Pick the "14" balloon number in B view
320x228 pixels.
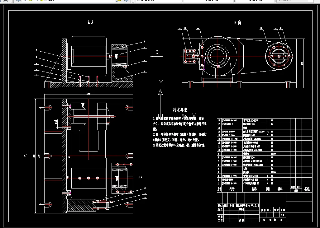point(275,29)
